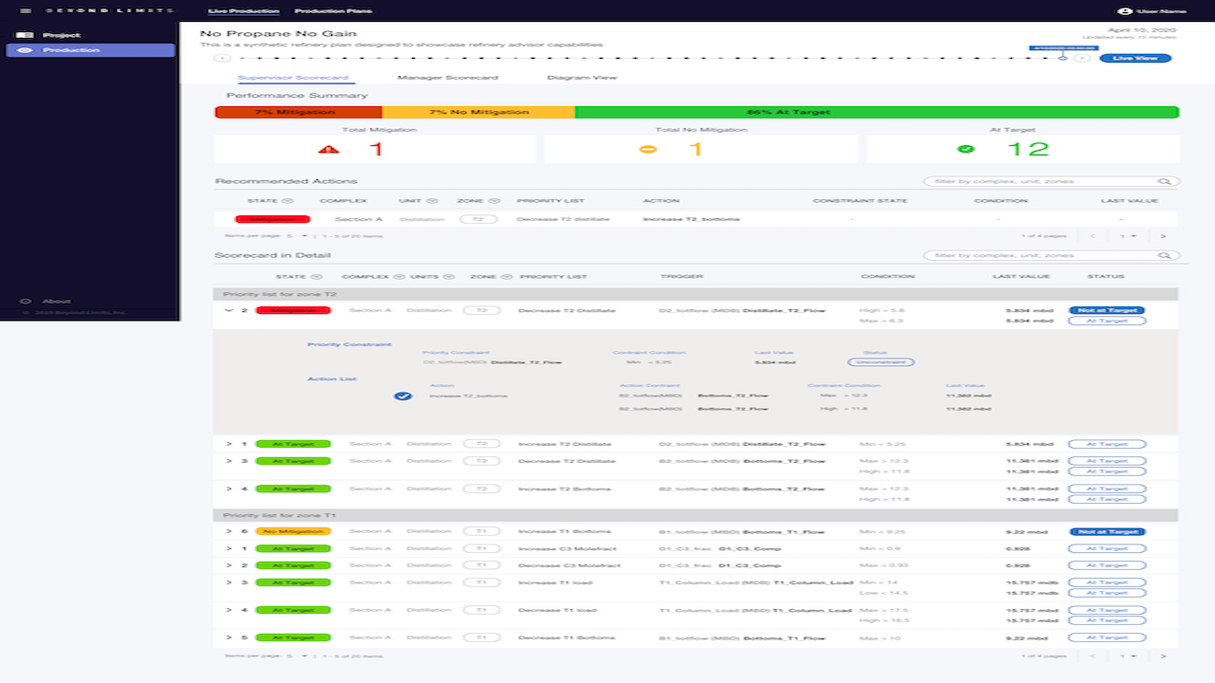Go to previous page in Scorecard in Detail

coord(1093,655)
